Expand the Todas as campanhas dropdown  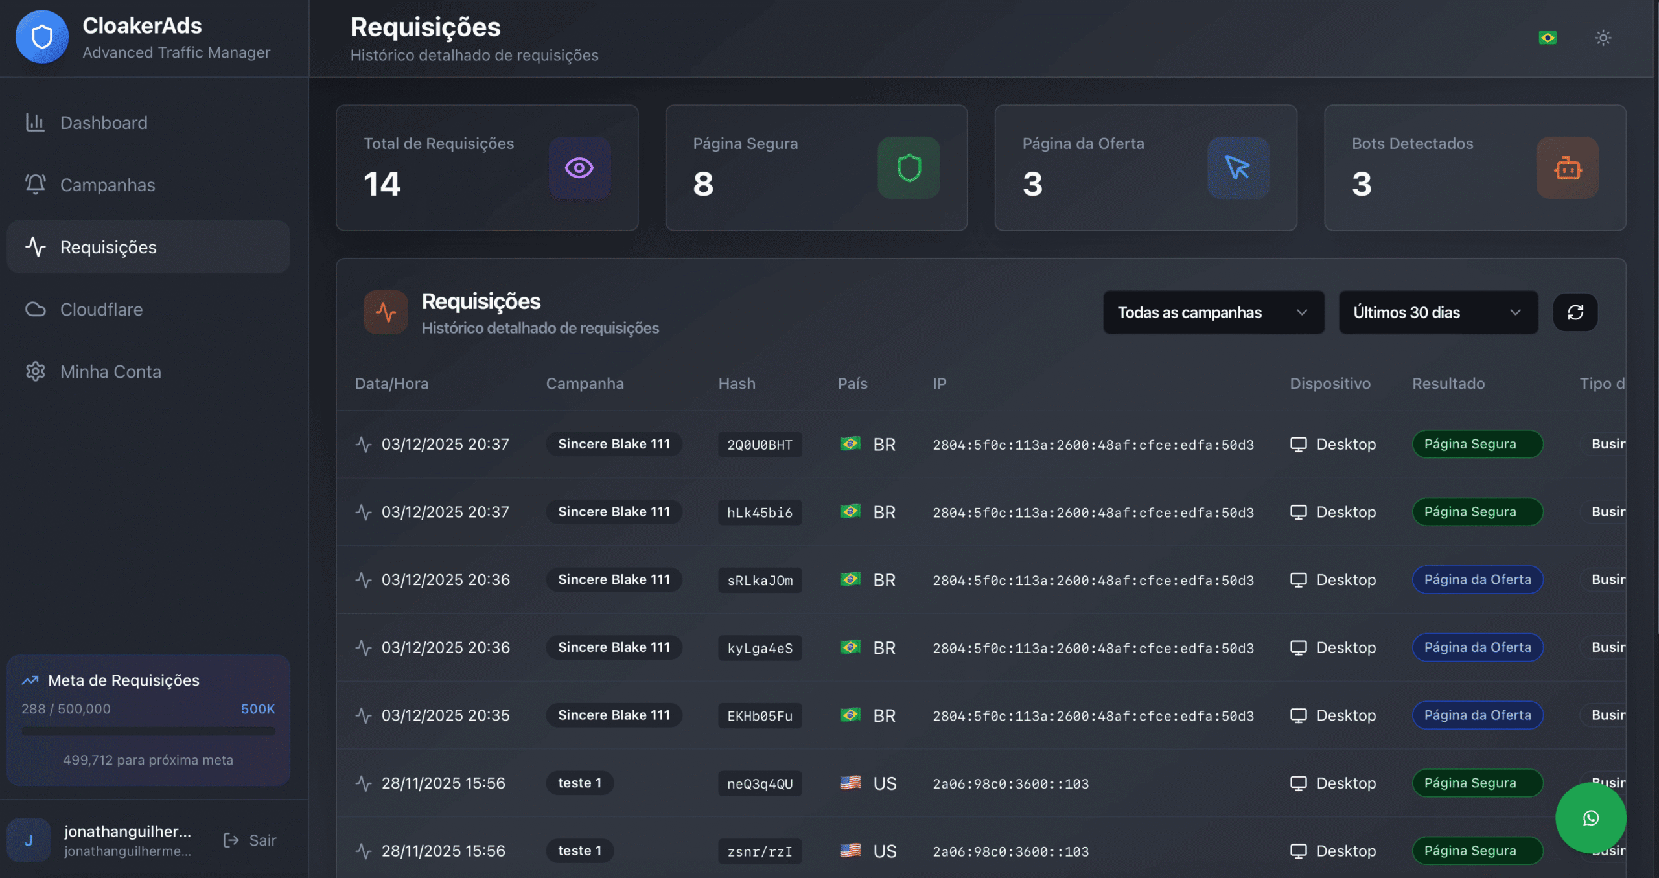point(1213,312)
